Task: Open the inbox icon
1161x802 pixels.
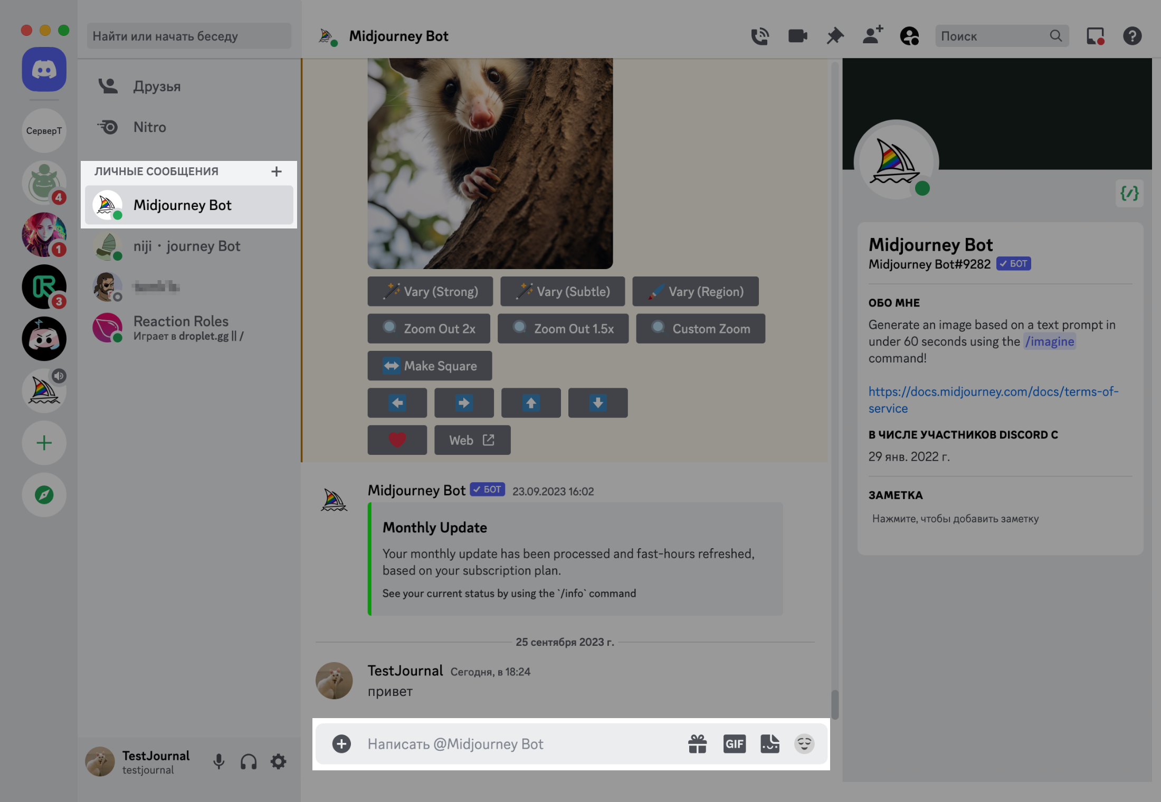Action: pyautogui.click(x=1095, y=36)
